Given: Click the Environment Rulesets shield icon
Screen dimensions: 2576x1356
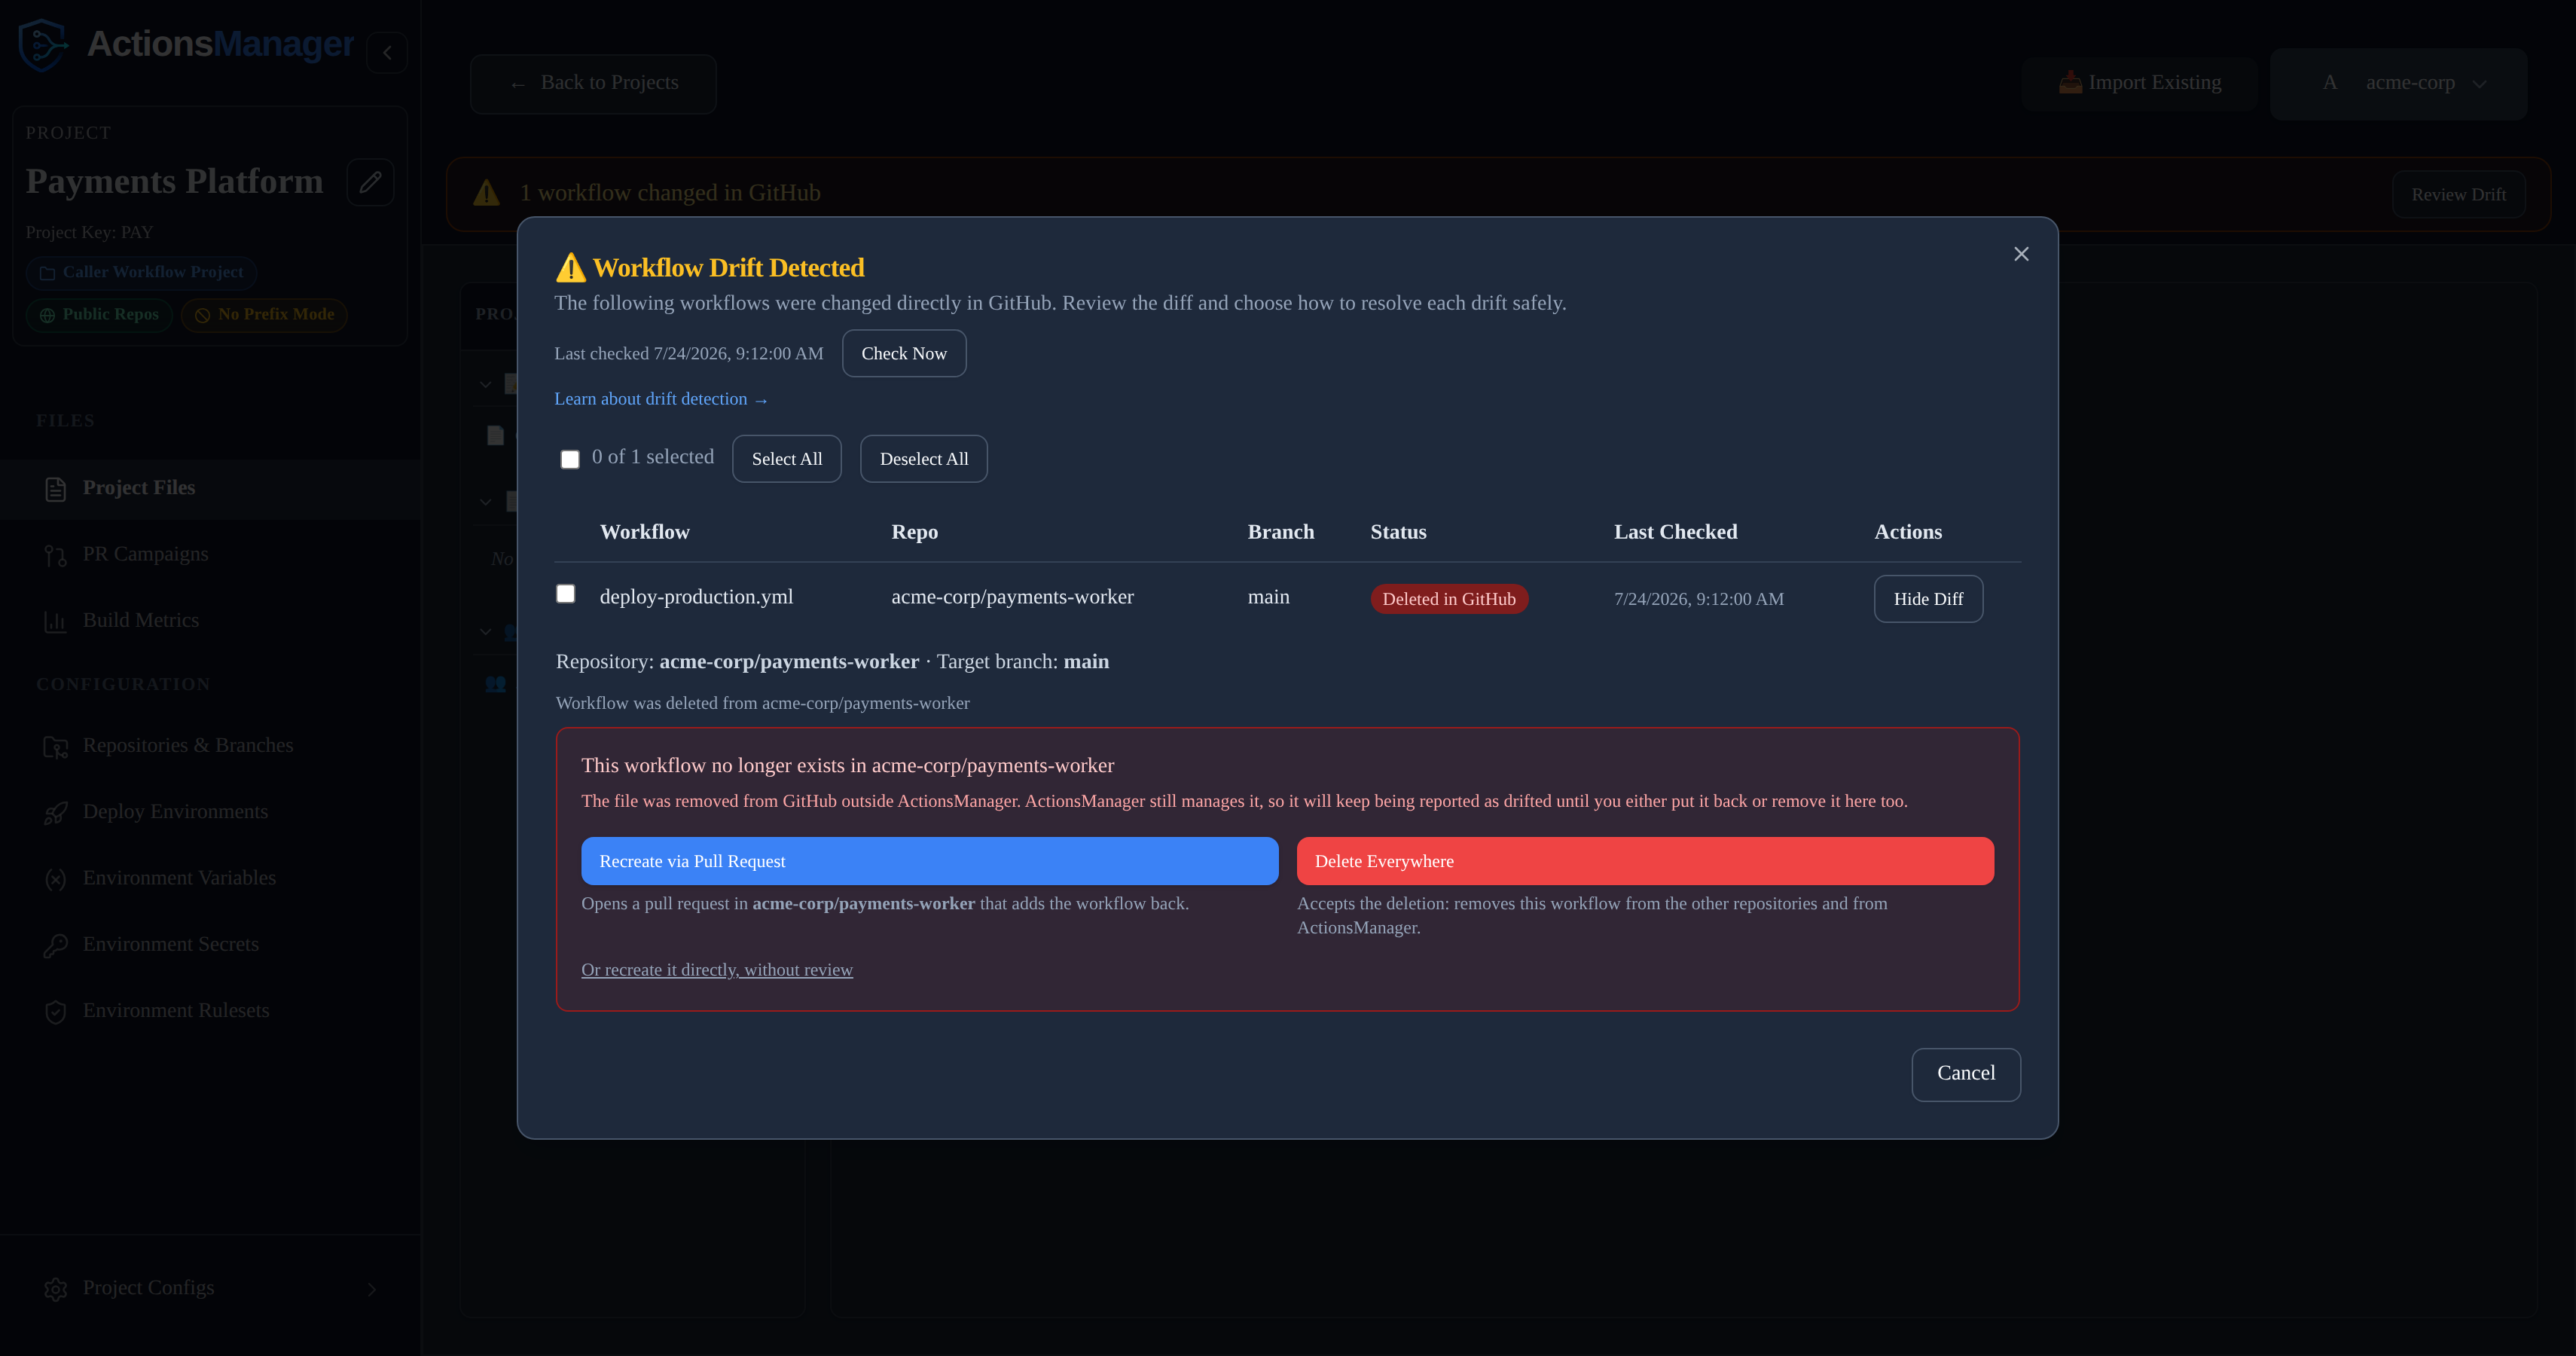Looking at the screenshot, I should pyautogui.click(x=56, y=1012).
